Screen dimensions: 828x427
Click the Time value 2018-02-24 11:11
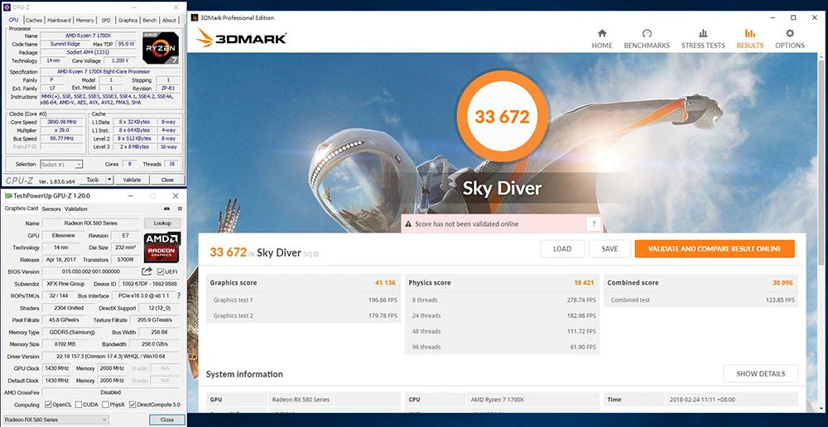pyautogui.click(x=701, y=400)
